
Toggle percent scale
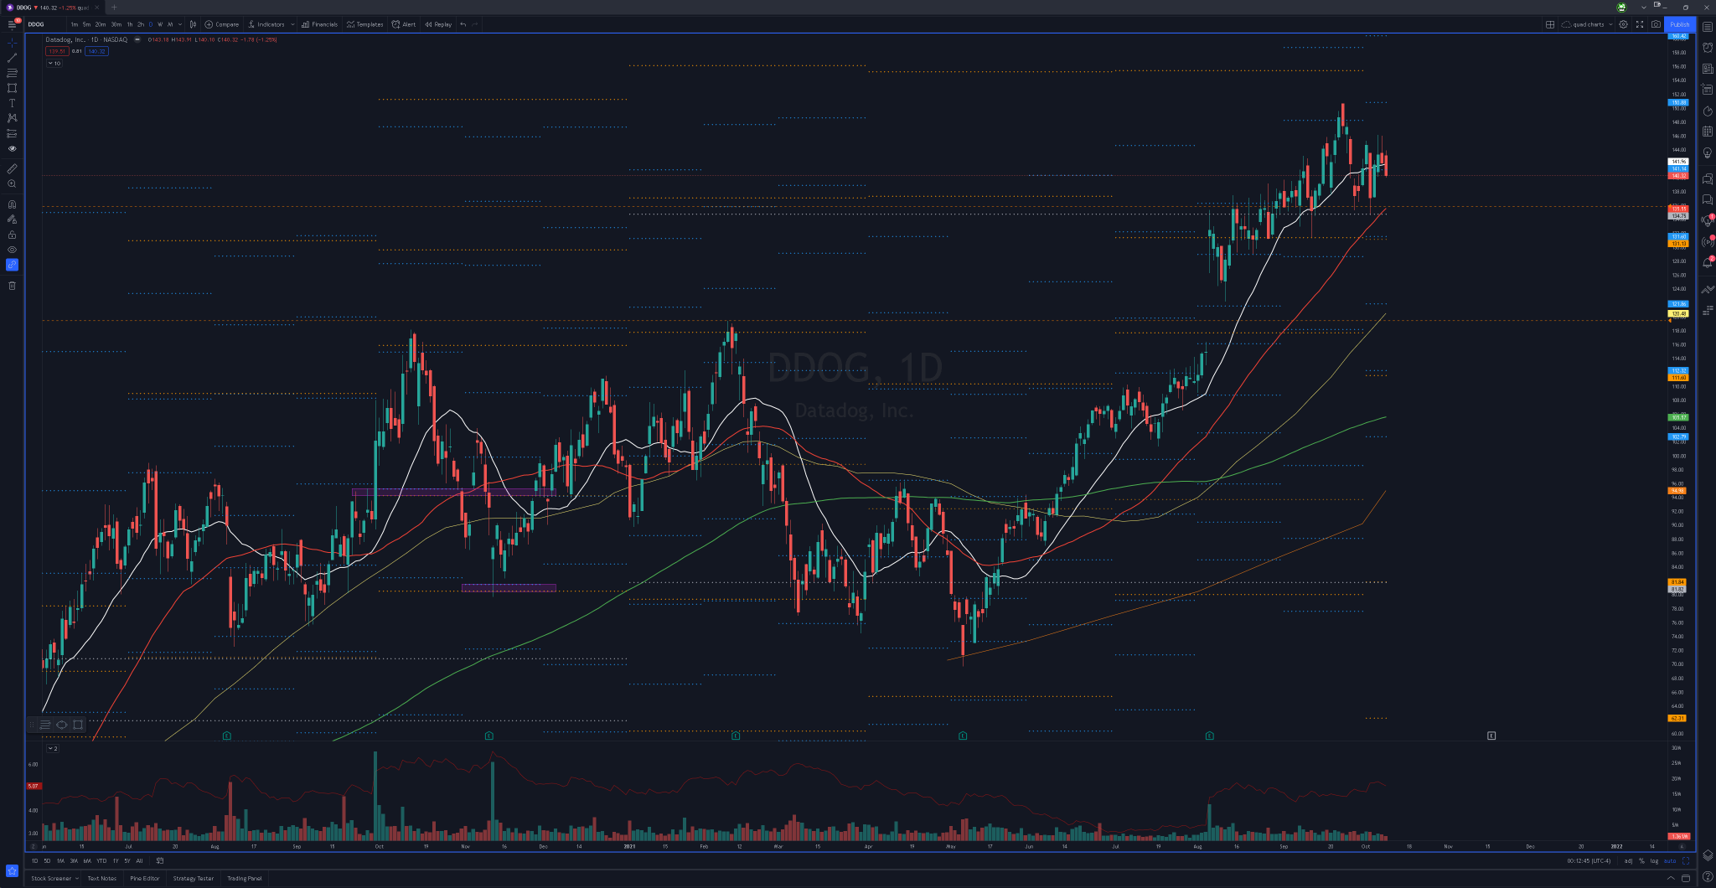(1641, 860)
